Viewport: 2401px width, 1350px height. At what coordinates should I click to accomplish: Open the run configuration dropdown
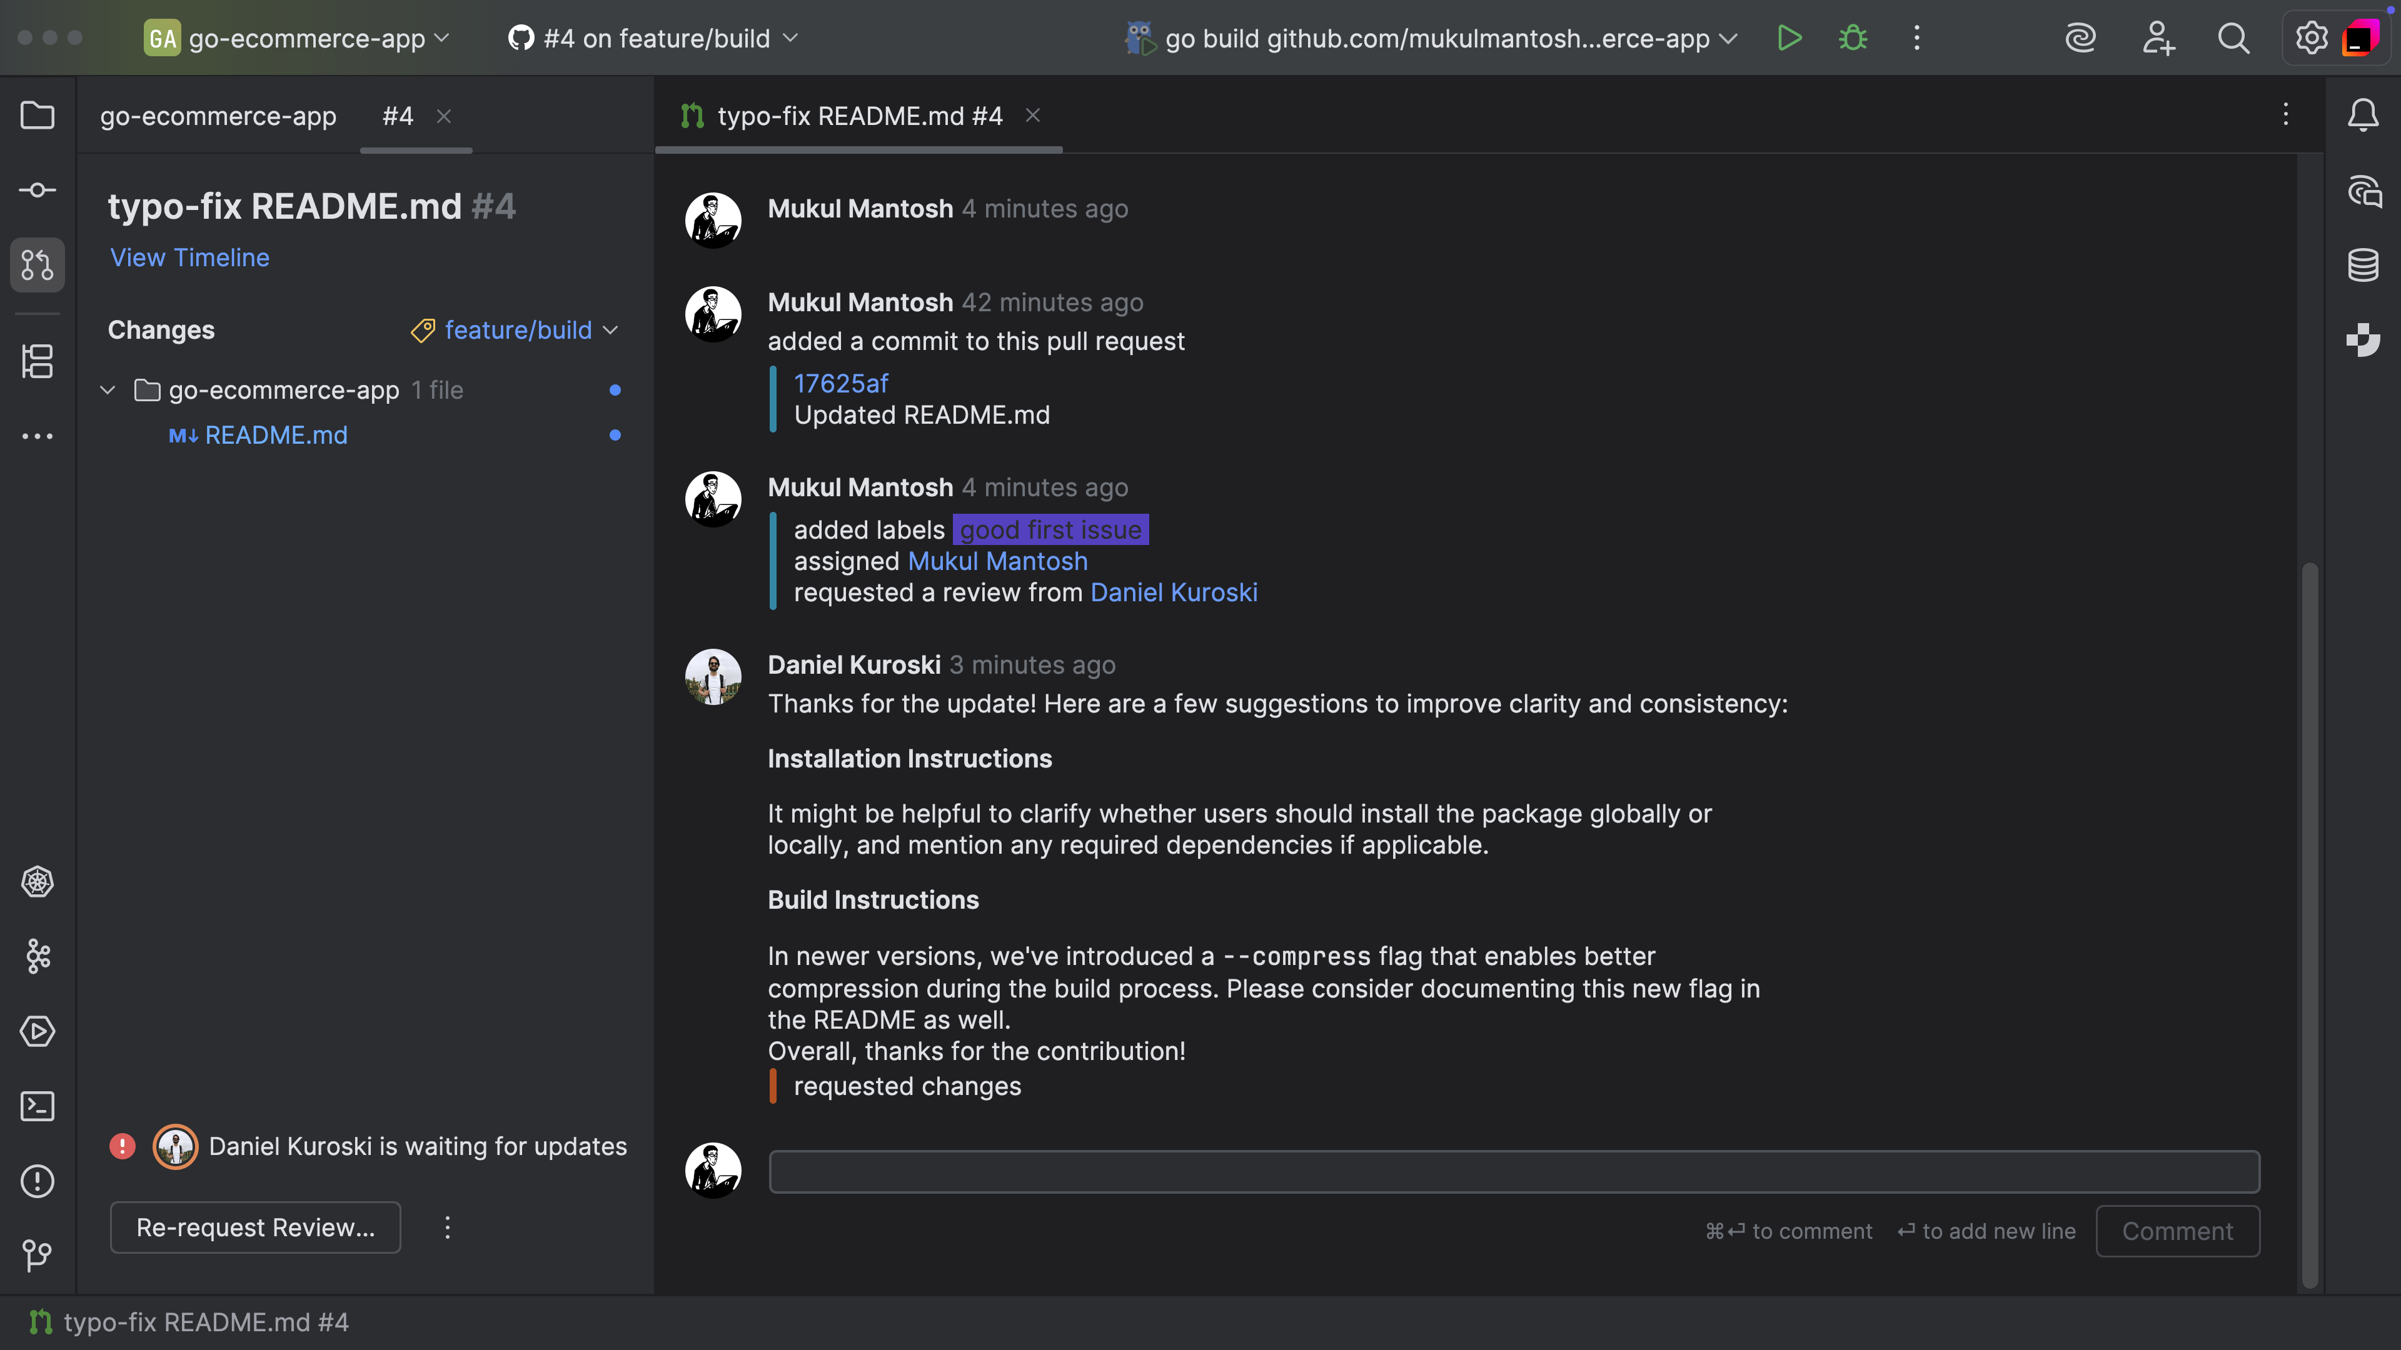pos(1431,38)
